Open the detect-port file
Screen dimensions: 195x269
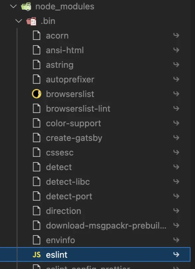point(69,196)
